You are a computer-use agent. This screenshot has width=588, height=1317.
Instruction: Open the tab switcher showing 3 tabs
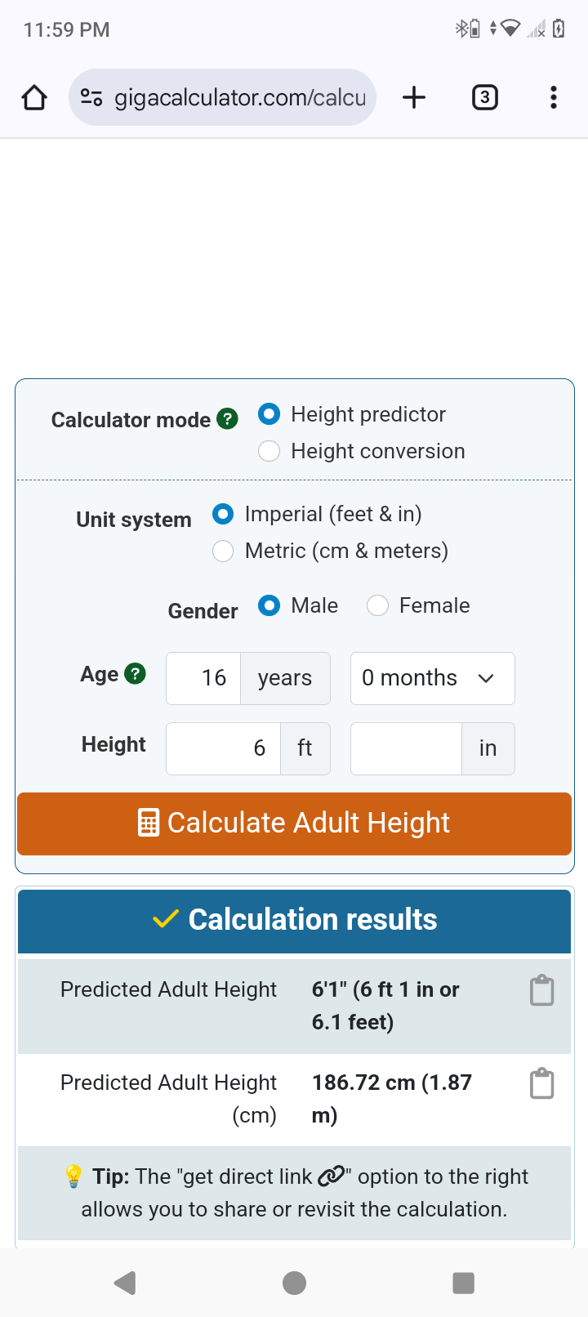pos(485,98)
